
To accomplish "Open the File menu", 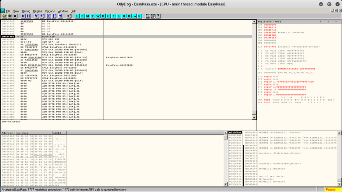I will (x=8, y=11).
